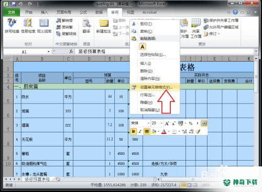Click red font color button in mini toolbar
The width and height of the screenshot is (262, 192).
point(163,131)
